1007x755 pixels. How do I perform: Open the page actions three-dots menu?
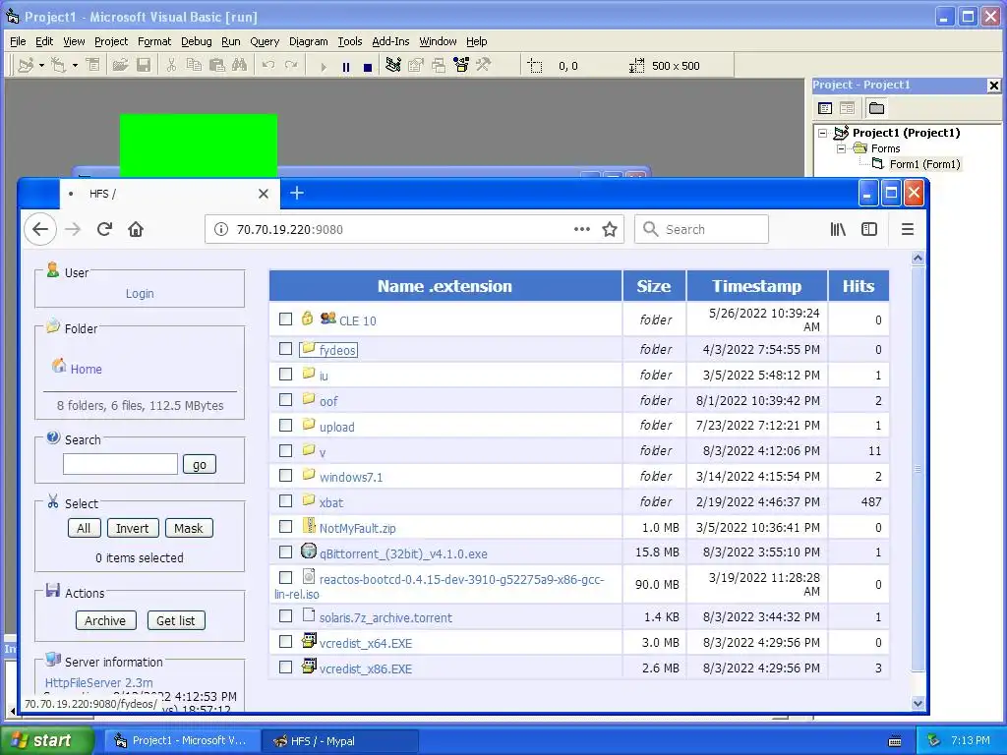582,229
